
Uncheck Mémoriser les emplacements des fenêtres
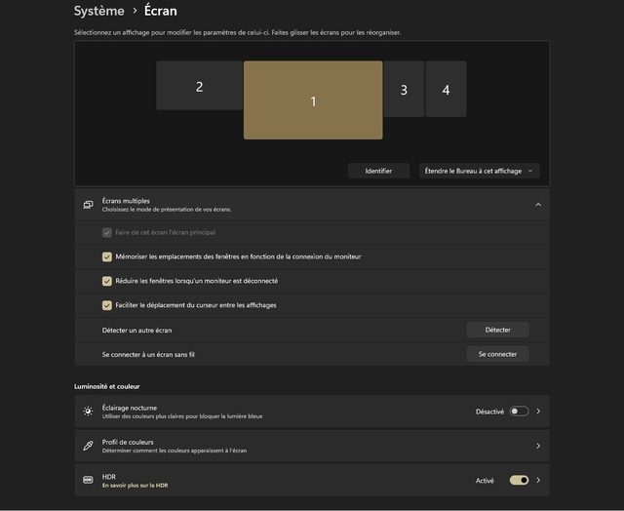pyautogui.click(x=107, y=256)
